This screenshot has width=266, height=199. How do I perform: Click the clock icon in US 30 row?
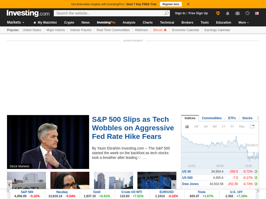pyautogui.click(x=256, y=172)
